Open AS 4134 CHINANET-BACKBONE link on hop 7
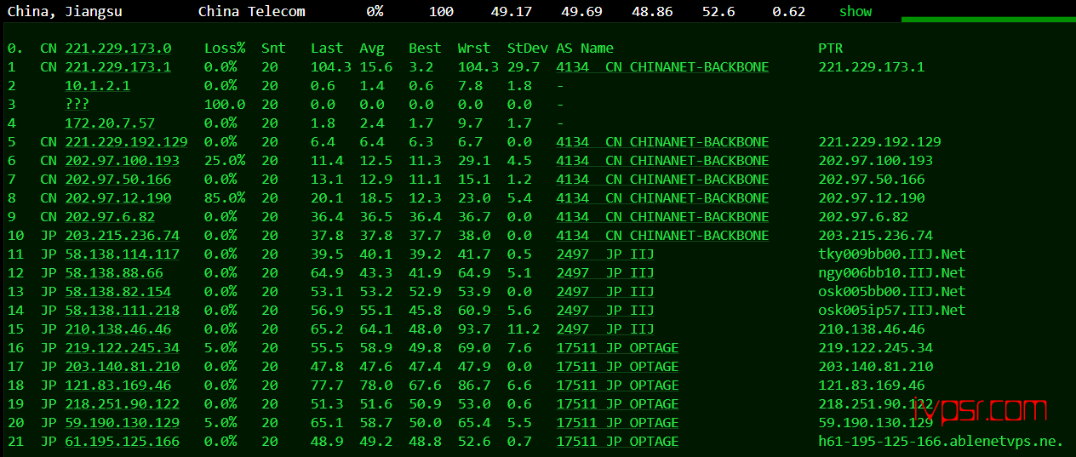 [x=662, y=179]
